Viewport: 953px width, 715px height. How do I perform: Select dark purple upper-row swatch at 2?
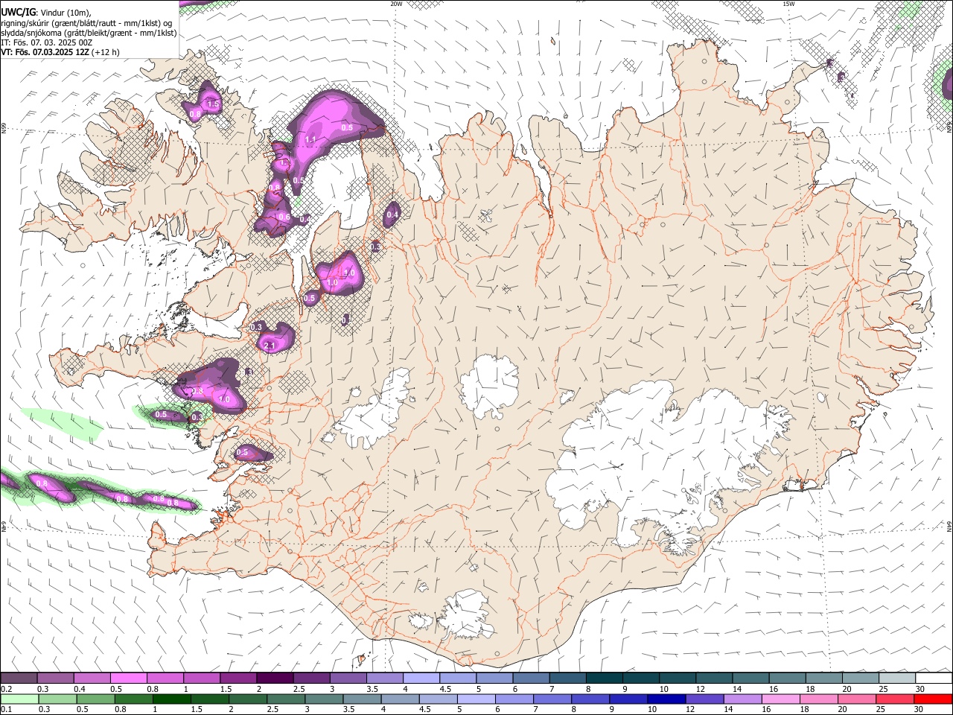274,679
